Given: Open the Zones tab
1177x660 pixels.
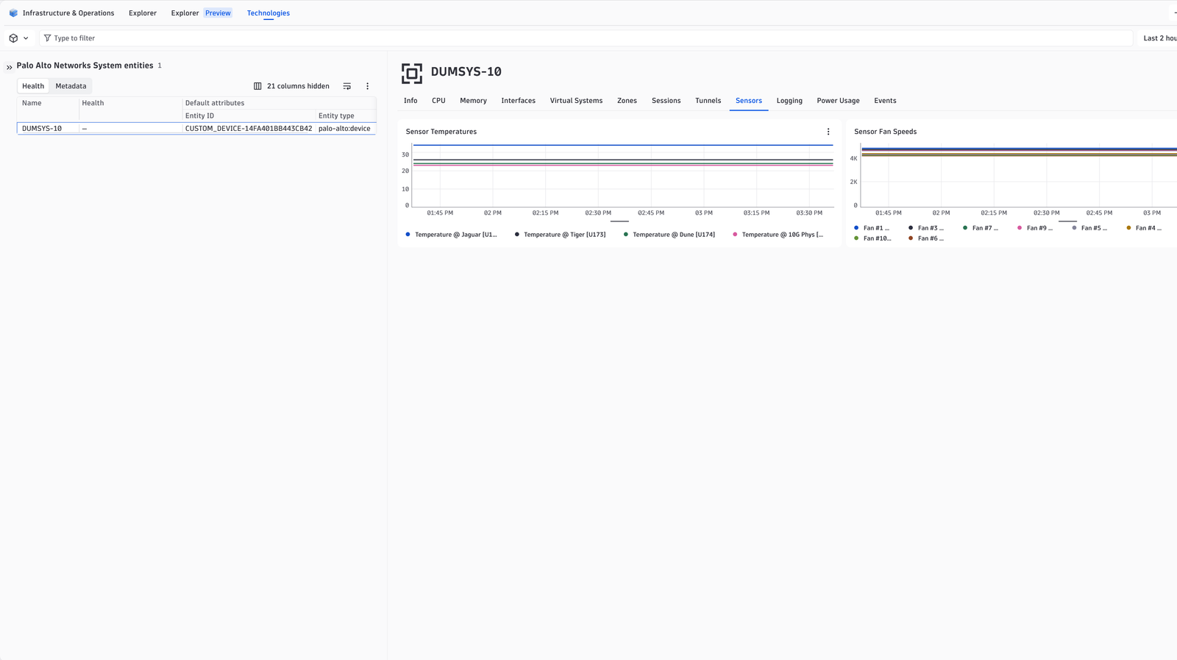Looking at the screenshot, I should 627,101.
